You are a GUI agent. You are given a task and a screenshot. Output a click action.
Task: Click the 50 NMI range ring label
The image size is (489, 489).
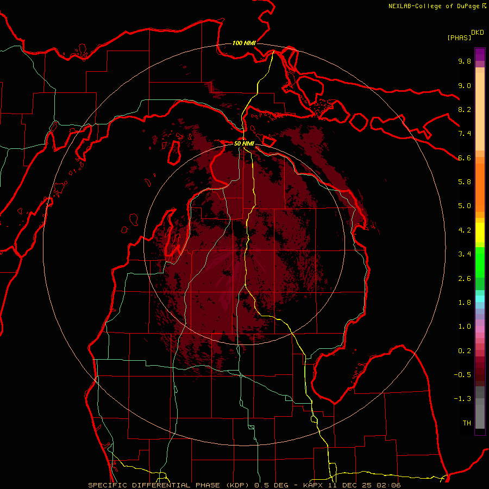[x=244, y=143]
